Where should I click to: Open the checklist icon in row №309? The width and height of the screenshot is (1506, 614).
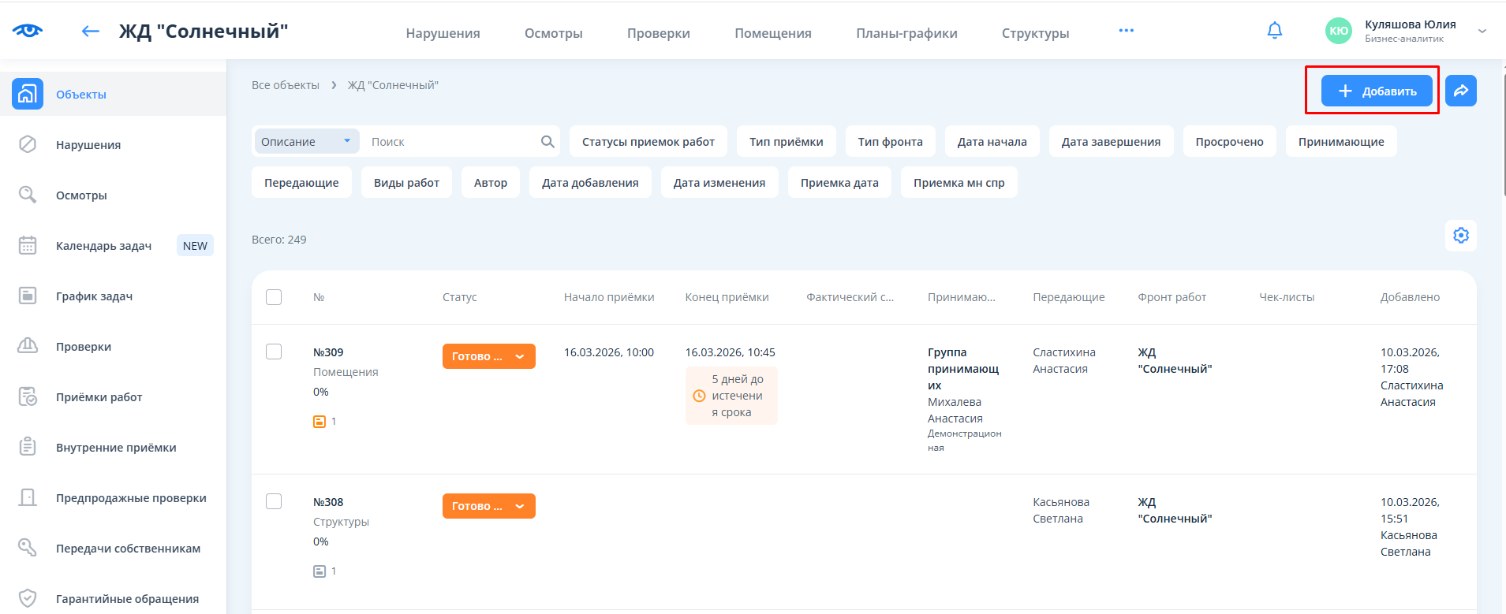320,422
